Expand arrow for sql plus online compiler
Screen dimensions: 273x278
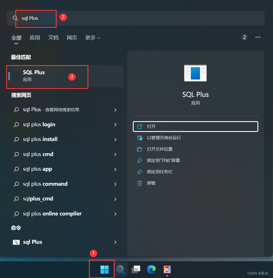(x=115, y=214)
